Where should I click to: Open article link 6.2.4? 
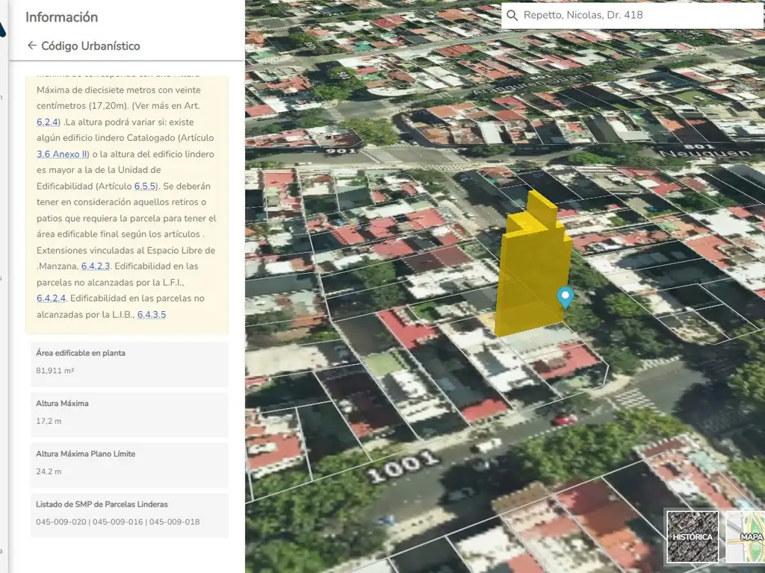tap(48, 122)
